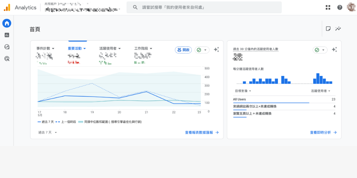Select the All Users audience row
Viewport: 357px width, 178px height.
pos(284,99)
